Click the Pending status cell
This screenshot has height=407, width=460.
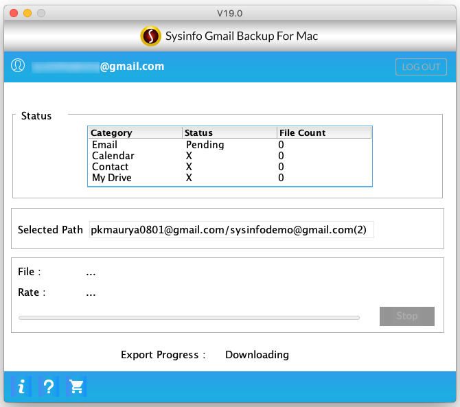(x=205, y=145)
